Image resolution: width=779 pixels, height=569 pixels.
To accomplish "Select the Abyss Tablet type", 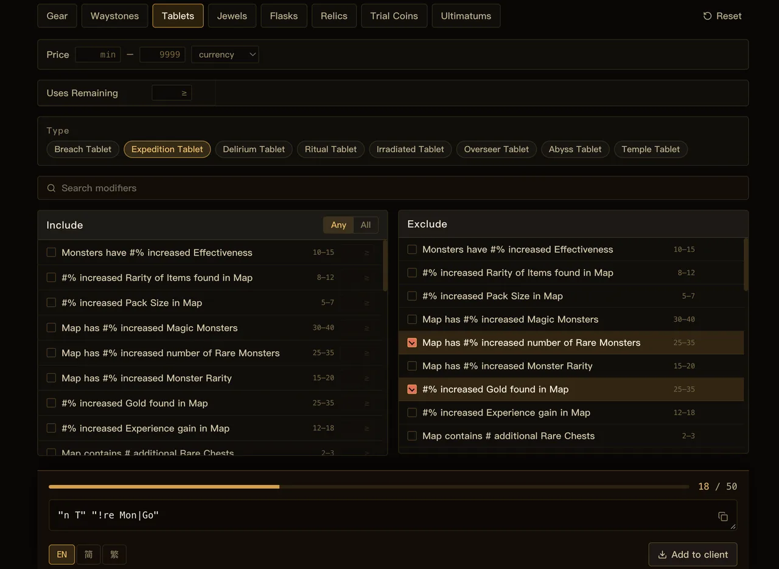I will pyautogui.click(x=575, y=149).
